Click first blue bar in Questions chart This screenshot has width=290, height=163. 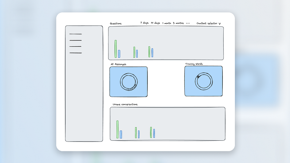point(119,54)
